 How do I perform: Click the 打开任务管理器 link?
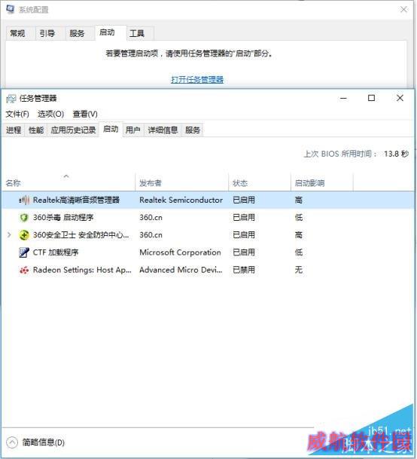pyautogui.click(x=197, y=80)
